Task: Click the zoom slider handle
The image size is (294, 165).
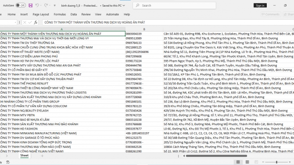Action: pos(276,162)
